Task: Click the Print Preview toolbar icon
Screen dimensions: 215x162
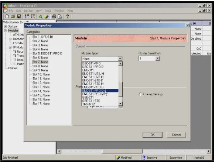Action: pos(60,17)
